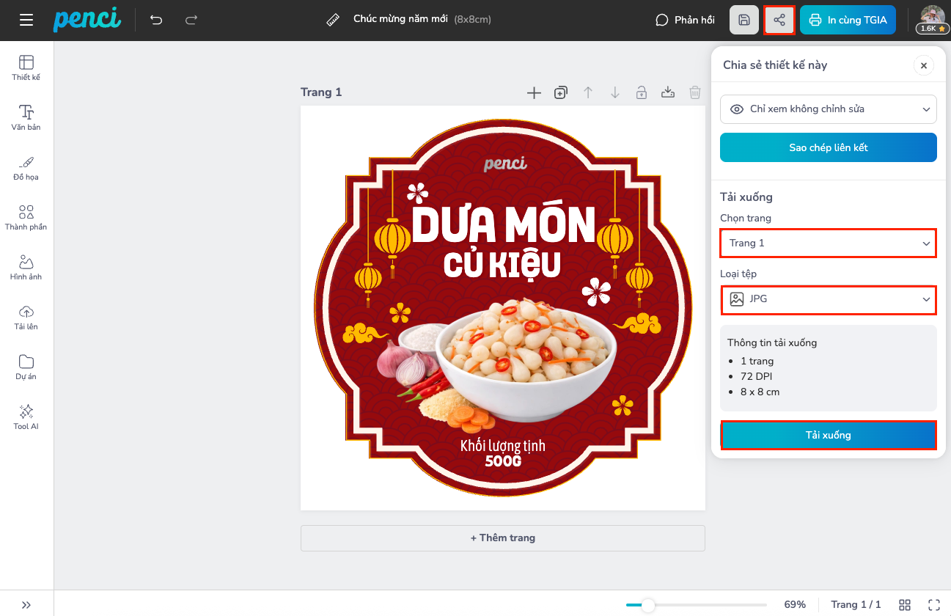Add a new page with the plus icon

click(534, 92)
